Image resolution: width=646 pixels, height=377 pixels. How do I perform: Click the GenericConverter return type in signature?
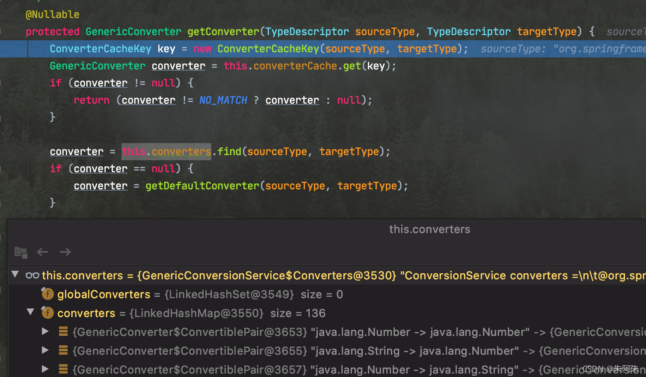pyautogui.click(x=133, y=32)
